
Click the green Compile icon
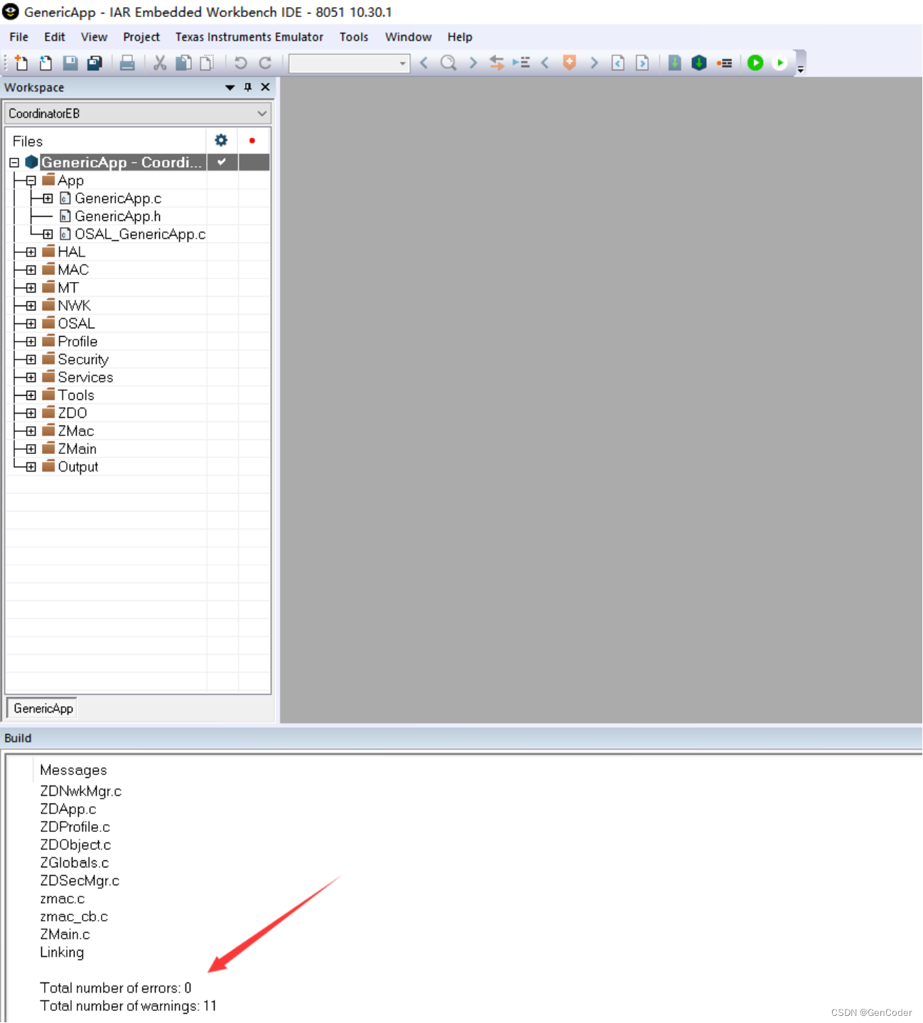tap(675, 63)
